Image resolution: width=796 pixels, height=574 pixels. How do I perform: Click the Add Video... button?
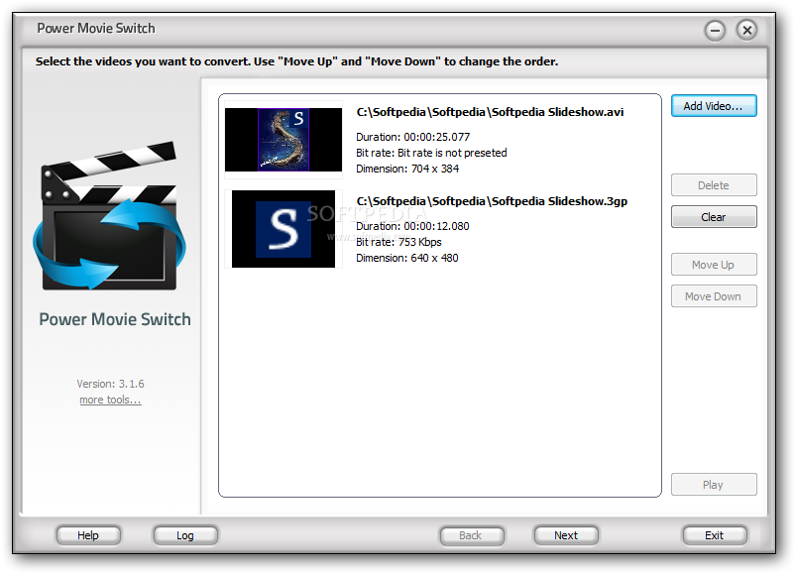click(x=714, y=105)
